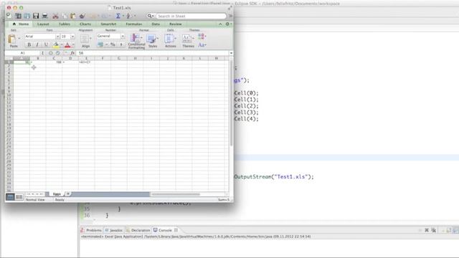Click the AutoSum sigma icon

point(118,16)
